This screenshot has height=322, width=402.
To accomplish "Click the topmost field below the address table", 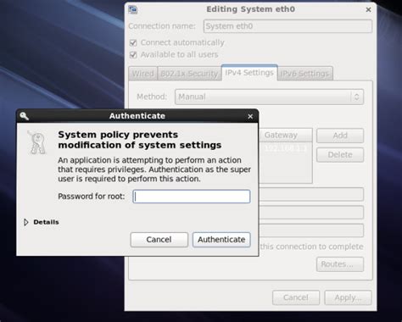I will coord(311,195).
